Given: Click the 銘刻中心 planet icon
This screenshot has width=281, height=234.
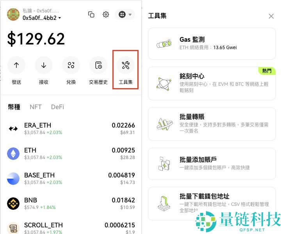Looking at the screenshot, I should click(164, 84).
